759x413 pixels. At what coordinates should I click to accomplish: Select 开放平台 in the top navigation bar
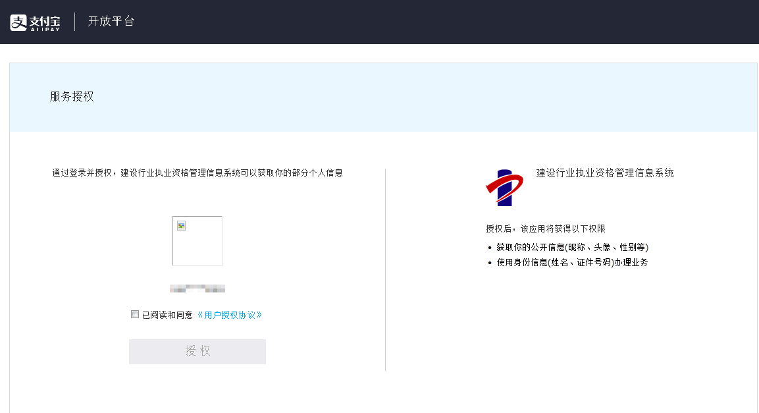pos(112,21)
